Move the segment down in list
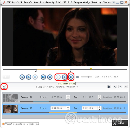This screenshot has height=128, width=130. (126, 87)
